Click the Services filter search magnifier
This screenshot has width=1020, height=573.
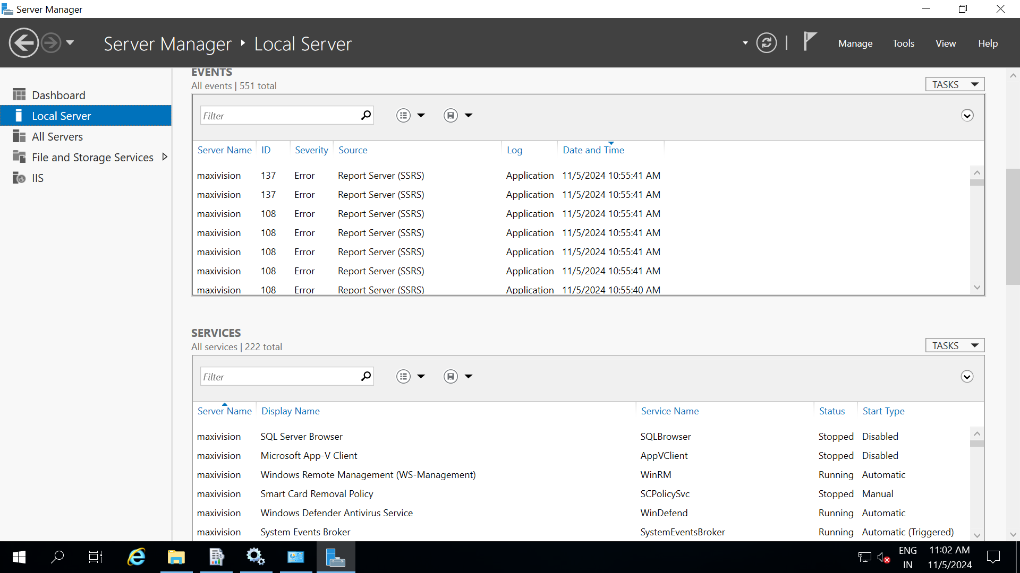[x=366, y=376]
